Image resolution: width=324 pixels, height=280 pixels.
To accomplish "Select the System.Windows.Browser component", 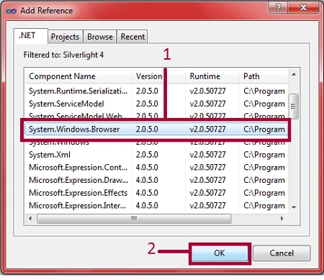I will (x=156, y=130).
